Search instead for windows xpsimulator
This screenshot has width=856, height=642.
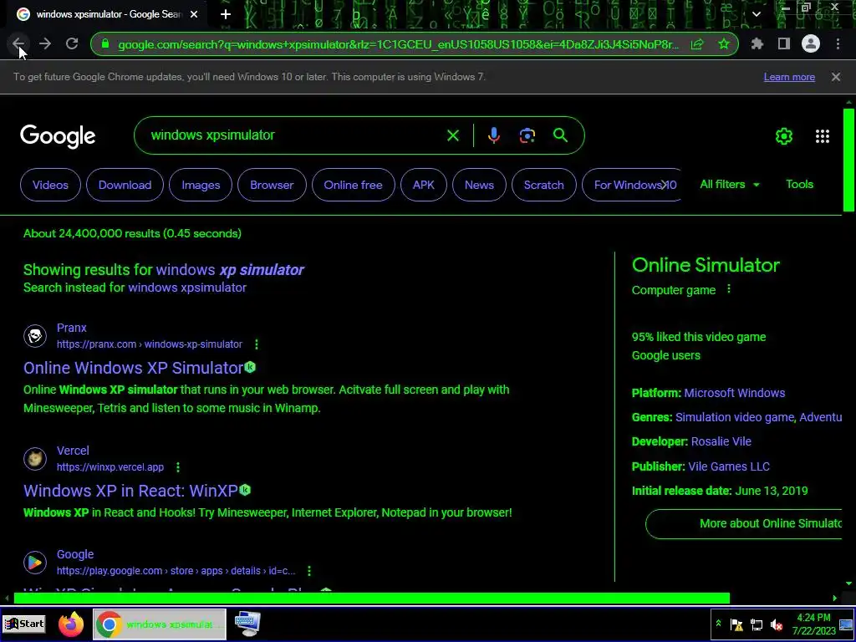point(187,288)
